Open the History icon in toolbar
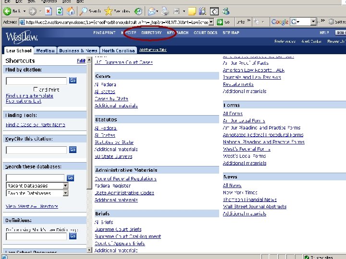Image resolution: width=346 pixels, height=259 pixels. tap(138, 11)
